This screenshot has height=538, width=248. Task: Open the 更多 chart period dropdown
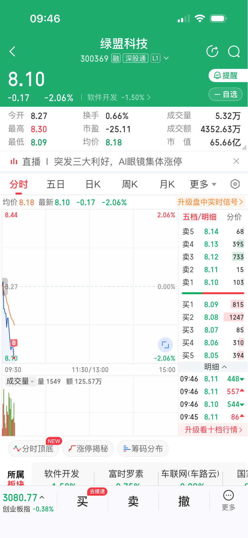(x=203, y=185)
